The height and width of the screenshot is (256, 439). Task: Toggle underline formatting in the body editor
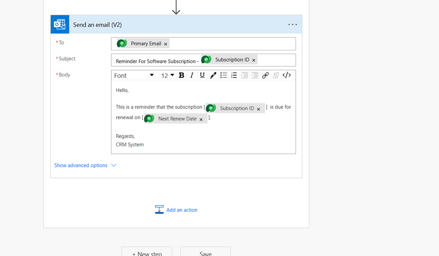202,76
